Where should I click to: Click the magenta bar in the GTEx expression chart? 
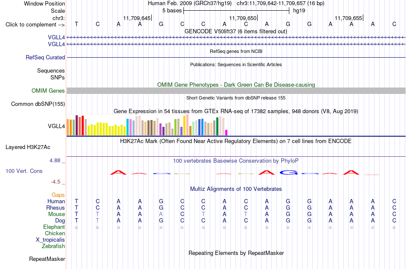(227, 133)
